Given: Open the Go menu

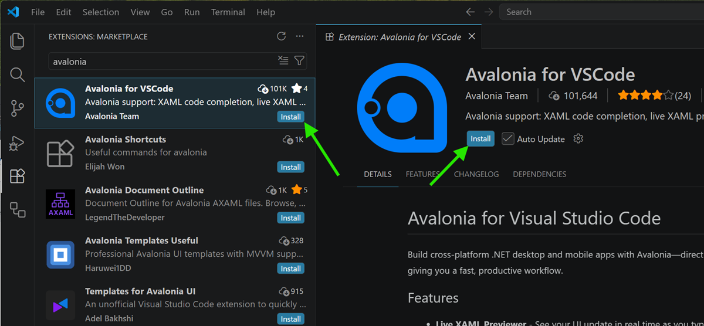Looking at the screenshot, I should [x=167, y=12].
